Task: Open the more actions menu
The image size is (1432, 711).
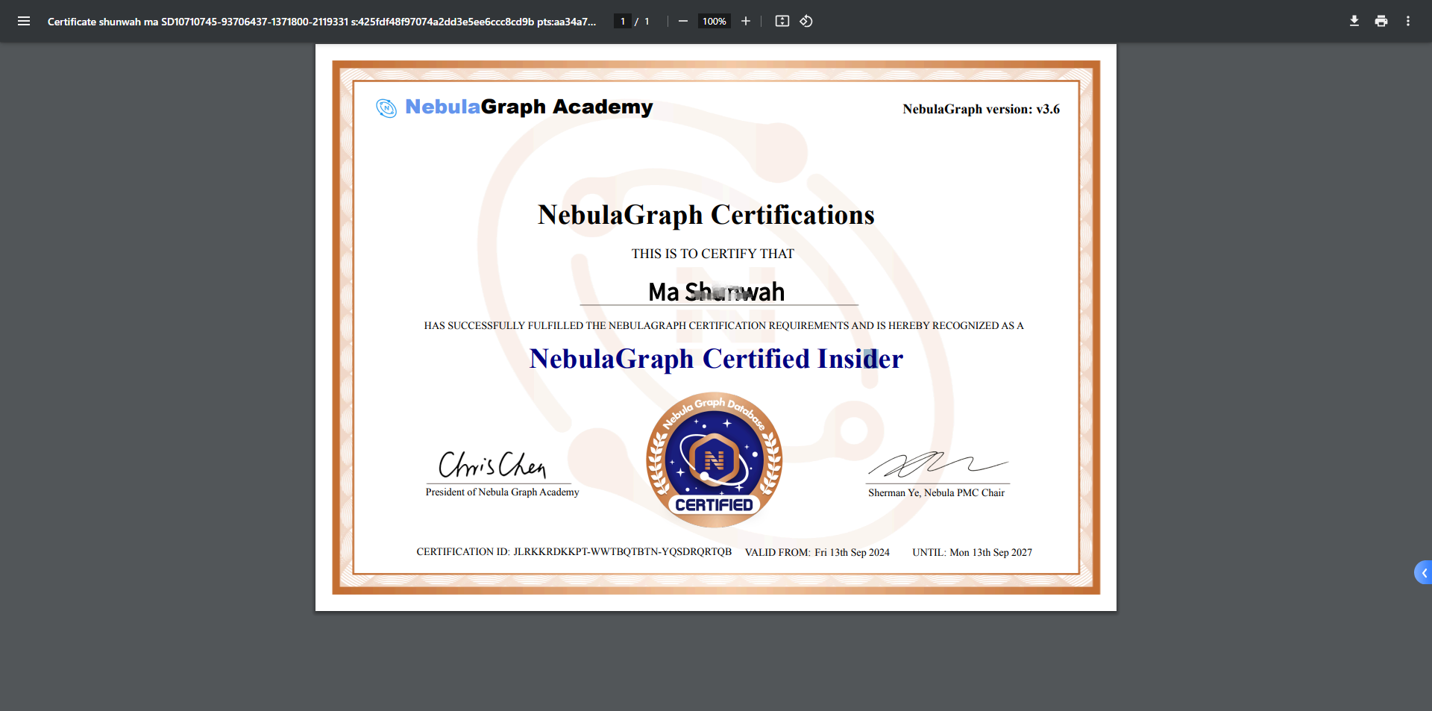Action: (1408, 21)
